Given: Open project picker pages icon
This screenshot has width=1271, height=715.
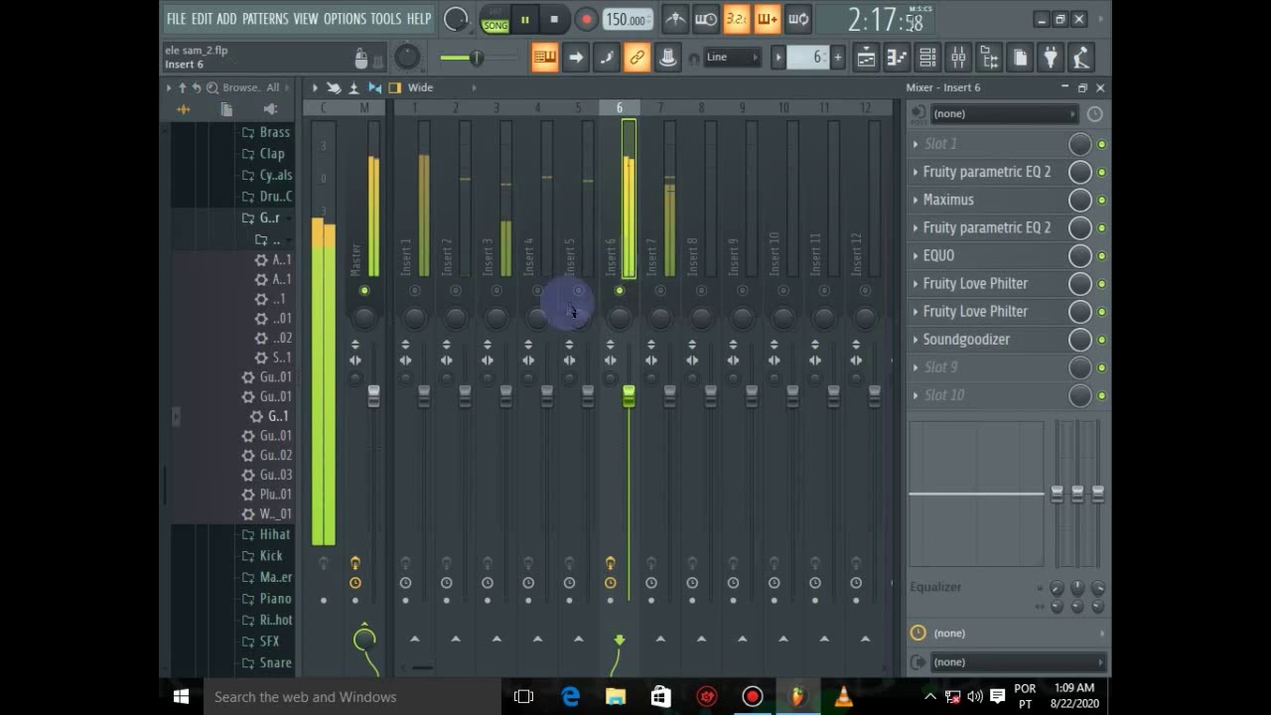Looking at the screenshot, I should pyautogui.click(x=1020, y=58).
